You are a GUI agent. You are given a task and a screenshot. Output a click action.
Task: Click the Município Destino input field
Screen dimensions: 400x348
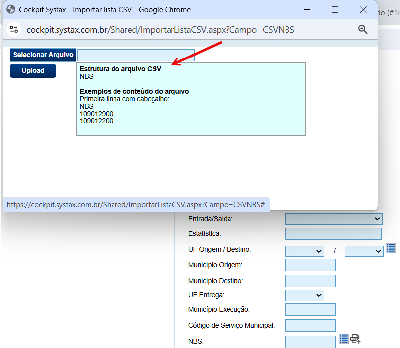coord(310,281)
